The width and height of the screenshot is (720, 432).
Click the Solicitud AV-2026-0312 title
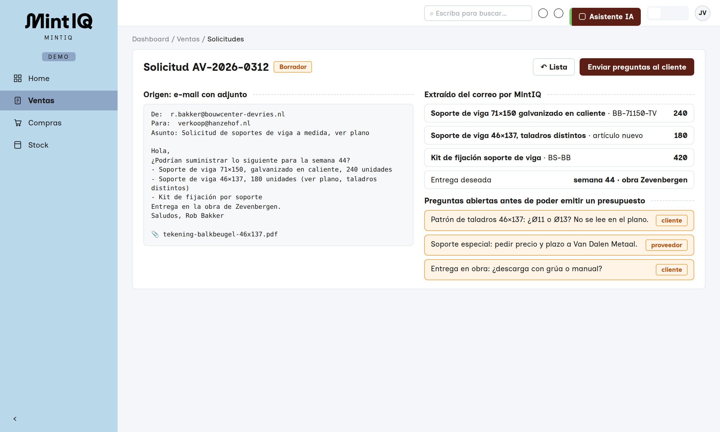tap(206, 67)
